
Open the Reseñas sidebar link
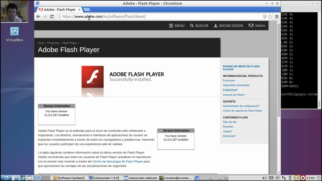pos(228,127)
